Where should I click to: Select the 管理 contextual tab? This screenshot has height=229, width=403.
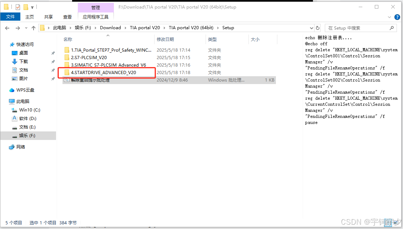tap(96, 8)
